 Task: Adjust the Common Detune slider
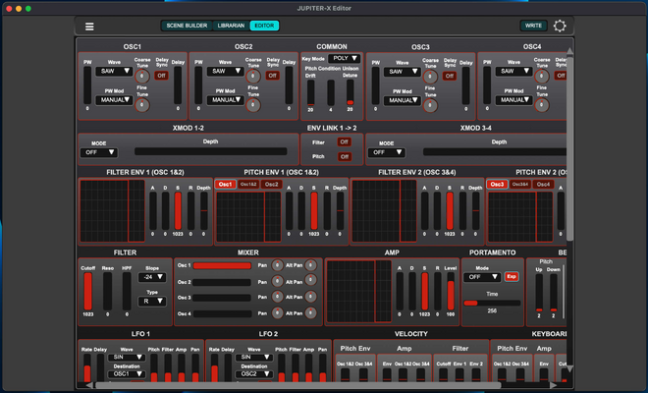[351, 92]
